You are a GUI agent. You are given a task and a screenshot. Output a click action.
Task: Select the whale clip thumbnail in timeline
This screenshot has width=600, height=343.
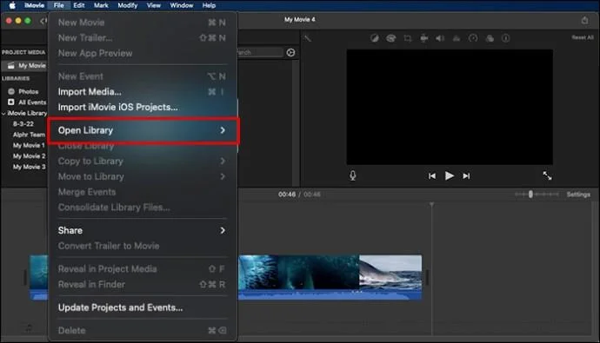390,273
